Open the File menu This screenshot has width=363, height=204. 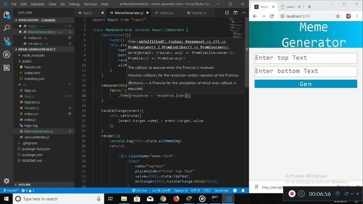(14, 4)
